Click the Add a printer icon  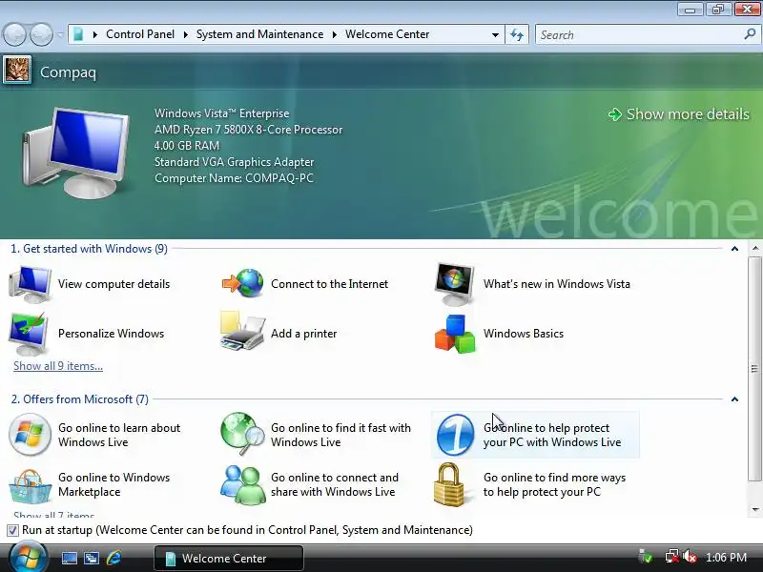pos(242,332)
